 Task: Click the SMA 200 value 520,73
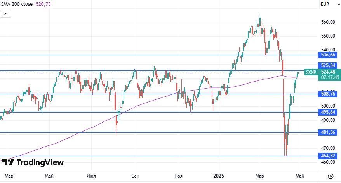tap(43, 4)
